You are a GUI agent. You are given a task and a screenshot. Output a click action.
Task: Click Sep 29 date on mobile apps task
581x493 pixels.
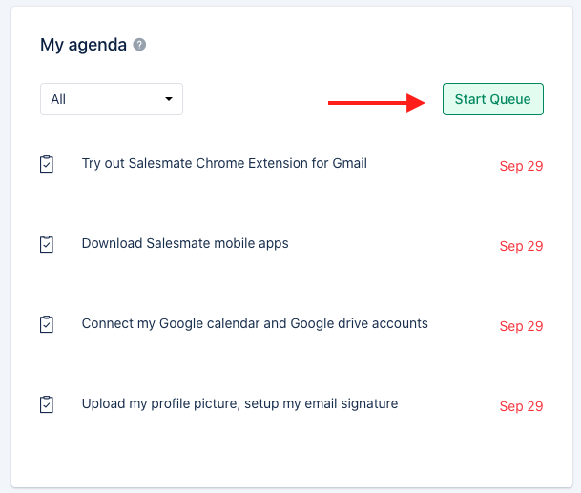[x=521, y=246]
